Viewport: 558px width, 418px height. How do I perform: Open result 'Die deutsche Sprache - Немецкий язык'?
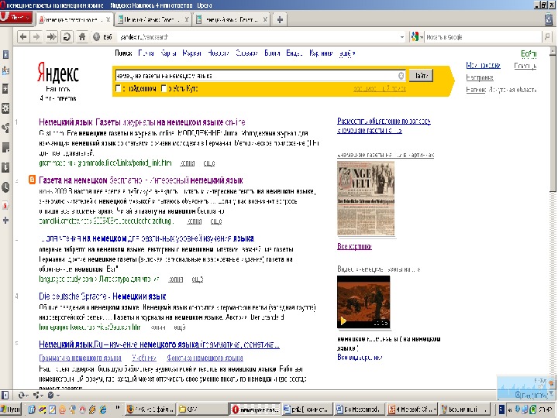pyautogui.click(x=102, y=296)
